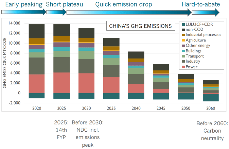The width and height of the screenshot is (229, 149).
Task: Click the Industry segment of the 2030 bar
Action: click(86, 66)
